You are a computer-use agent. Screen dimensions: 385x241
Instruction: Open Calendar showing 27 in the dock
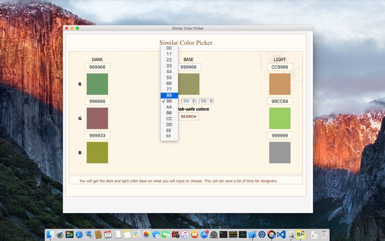click(108, 235)
